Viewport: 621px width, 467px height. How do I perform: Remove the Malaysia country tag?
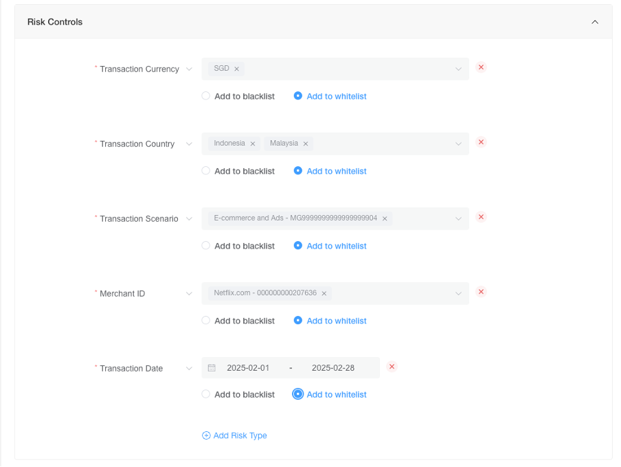pos(306,144)
